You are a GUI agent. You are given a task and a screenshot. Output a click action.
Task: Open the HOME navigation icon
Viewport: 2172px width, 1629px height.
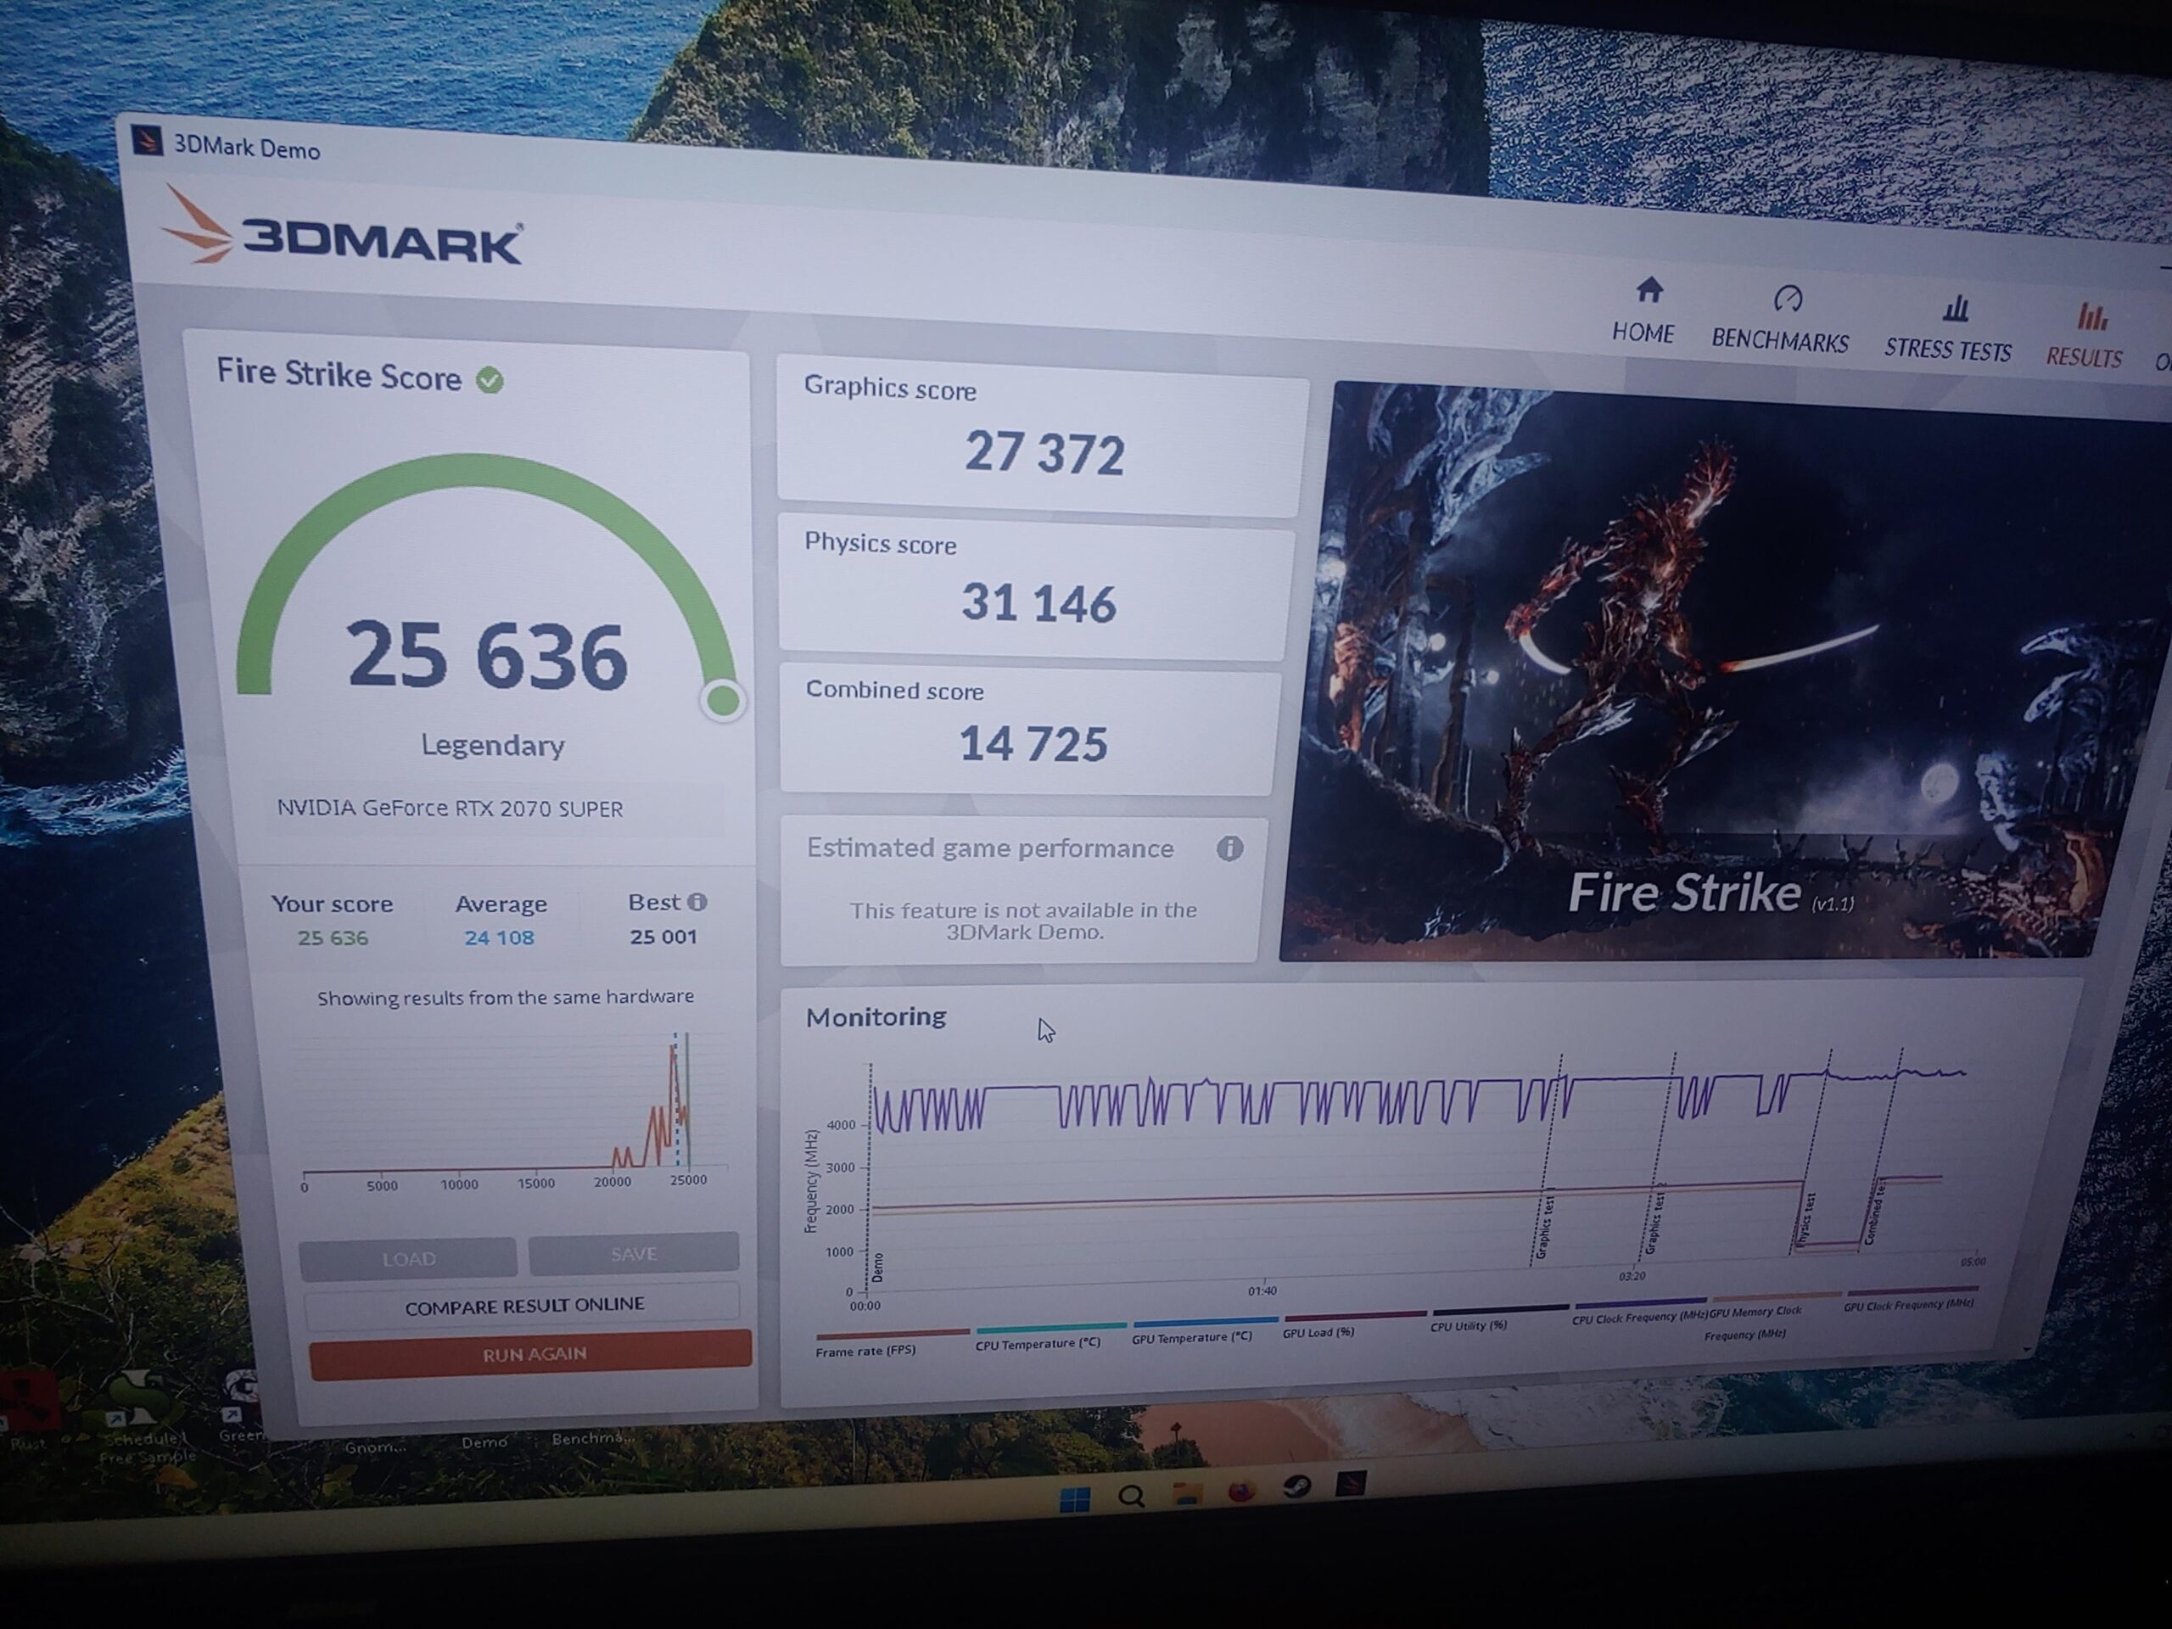(1649, 291)
